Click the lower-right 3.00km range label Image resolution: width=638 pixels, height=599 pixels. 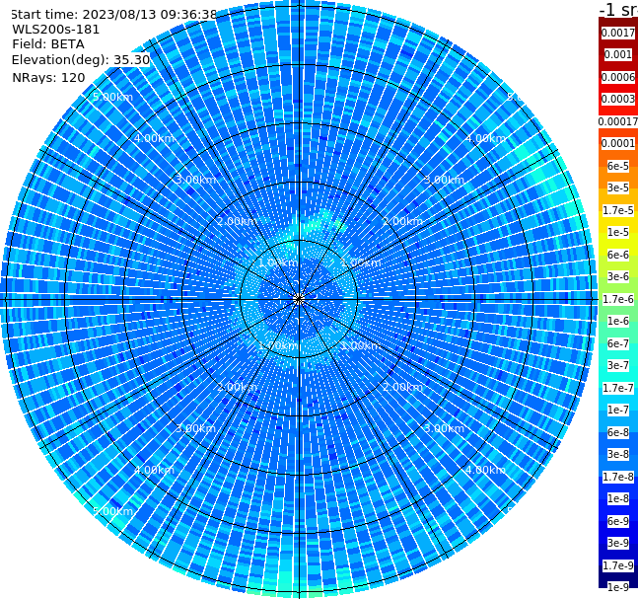pos(444,428)
